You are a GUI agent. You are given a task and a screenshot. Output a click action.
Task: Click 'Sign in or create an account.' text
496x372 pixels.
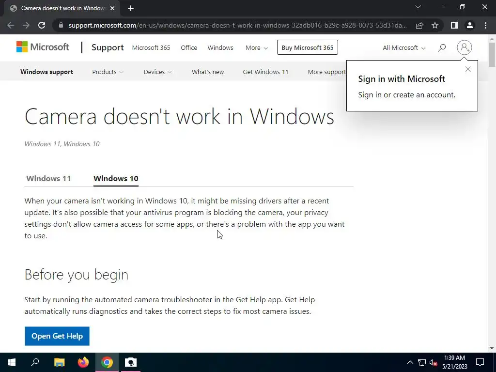pyautogui.click(x=406, y=95)
